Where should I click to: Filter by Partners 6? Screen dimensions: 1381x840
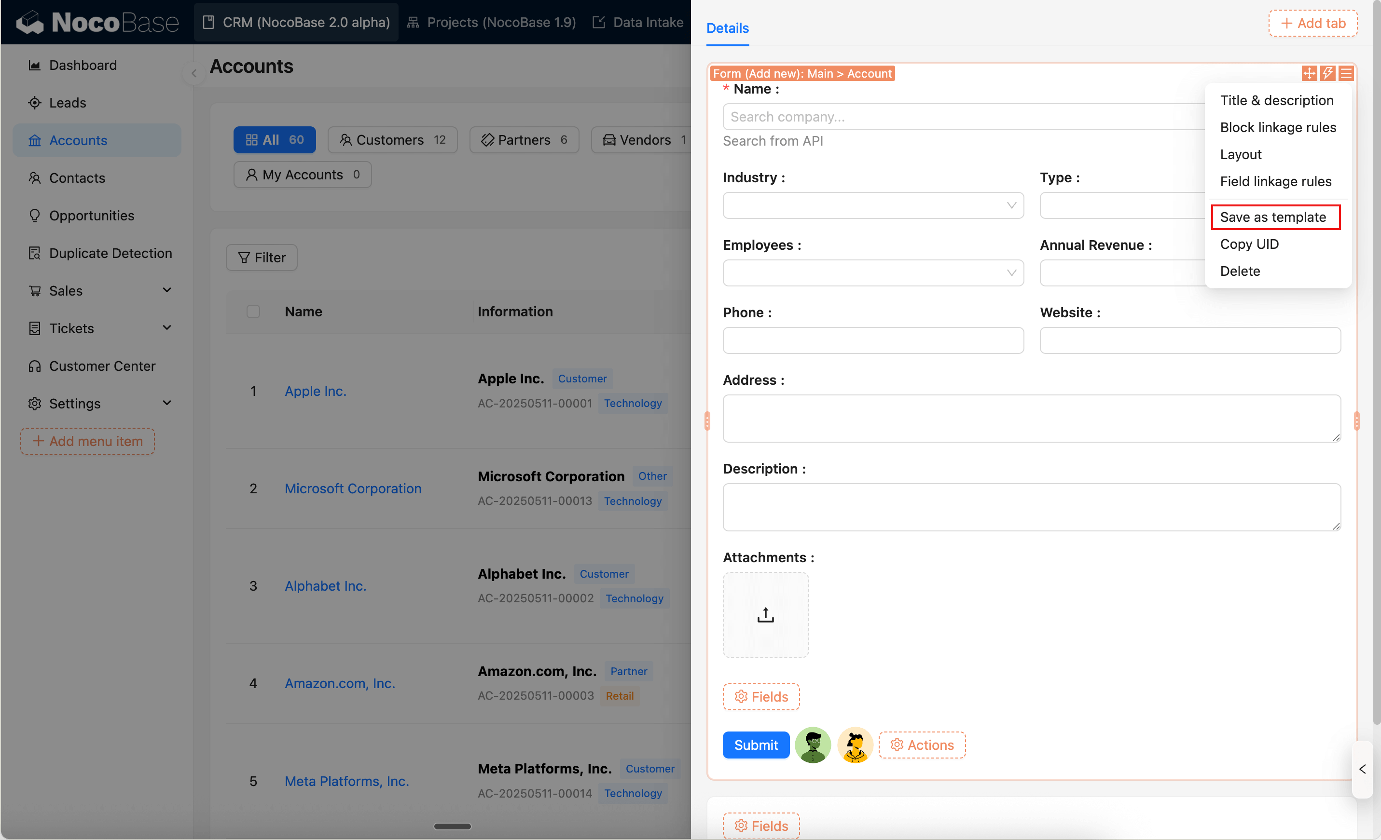coord(524,139)
